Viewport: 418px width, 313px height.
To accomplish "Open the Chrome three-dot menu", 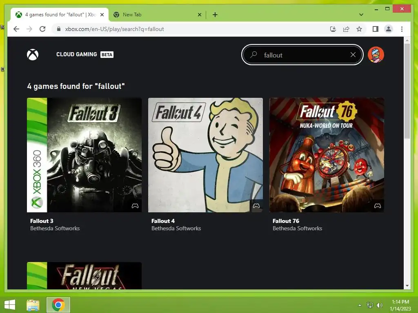I will tap(402, 29).
